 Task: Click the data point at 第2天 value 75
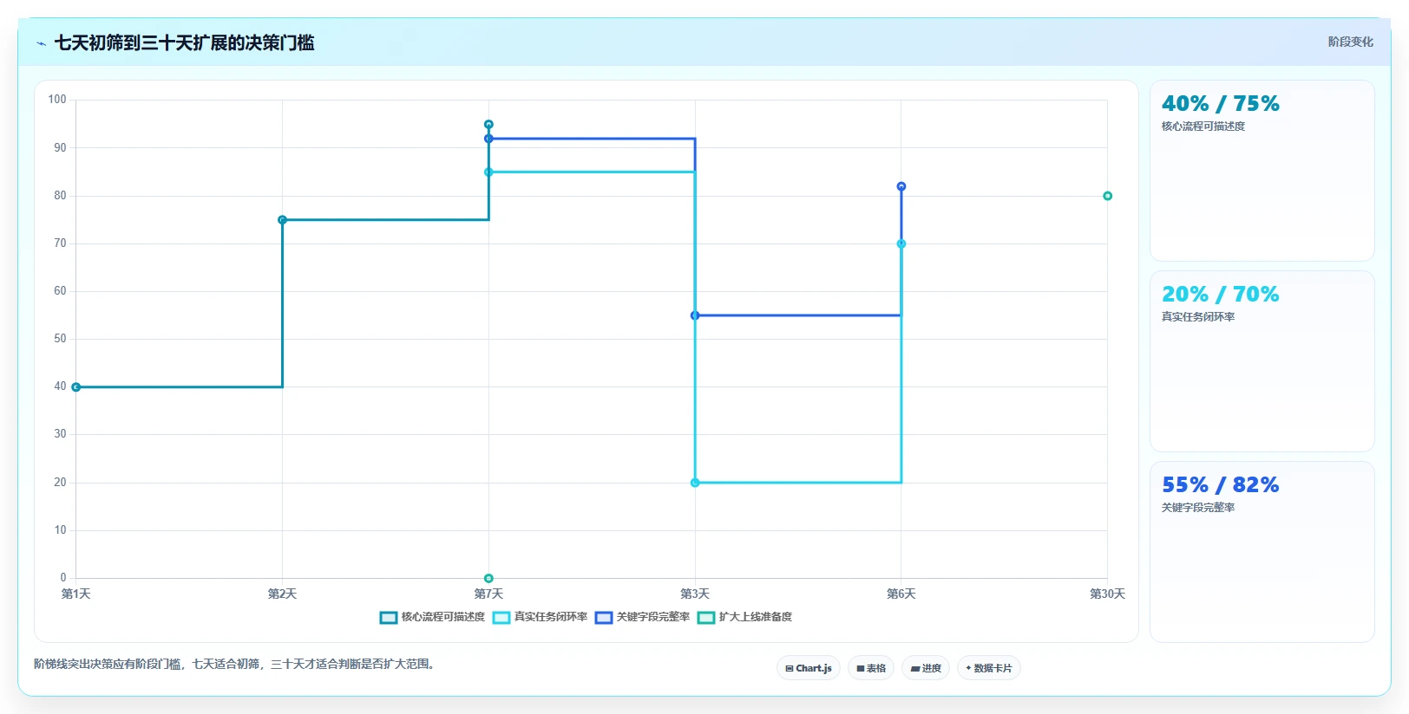pos(282,220)
